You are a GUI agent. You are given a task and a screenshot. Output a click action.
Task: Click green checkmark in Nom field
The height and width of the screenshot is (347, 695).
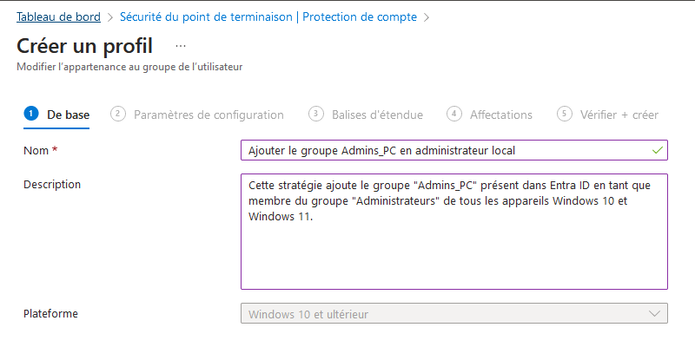(657, 150)
